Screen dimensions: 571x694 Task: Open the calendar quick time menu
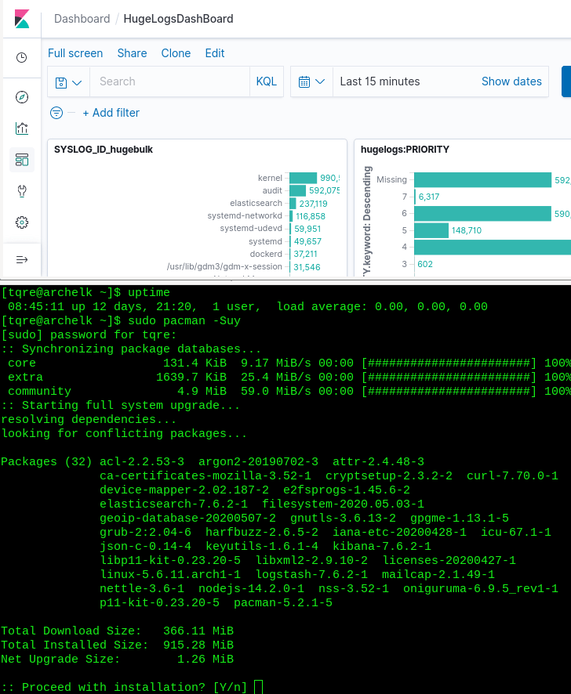[x=311, y=81]
